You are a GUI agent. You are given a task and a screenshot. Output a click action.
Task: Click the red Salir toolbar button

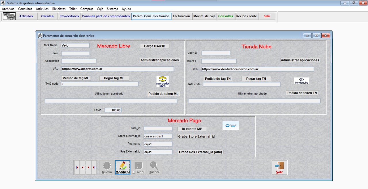point(267,16)
